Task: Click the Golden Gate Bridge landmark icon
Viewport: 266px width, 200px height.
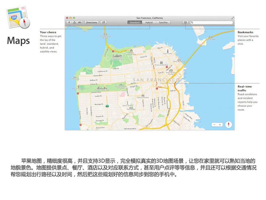Action: click(x=105, y=34)
